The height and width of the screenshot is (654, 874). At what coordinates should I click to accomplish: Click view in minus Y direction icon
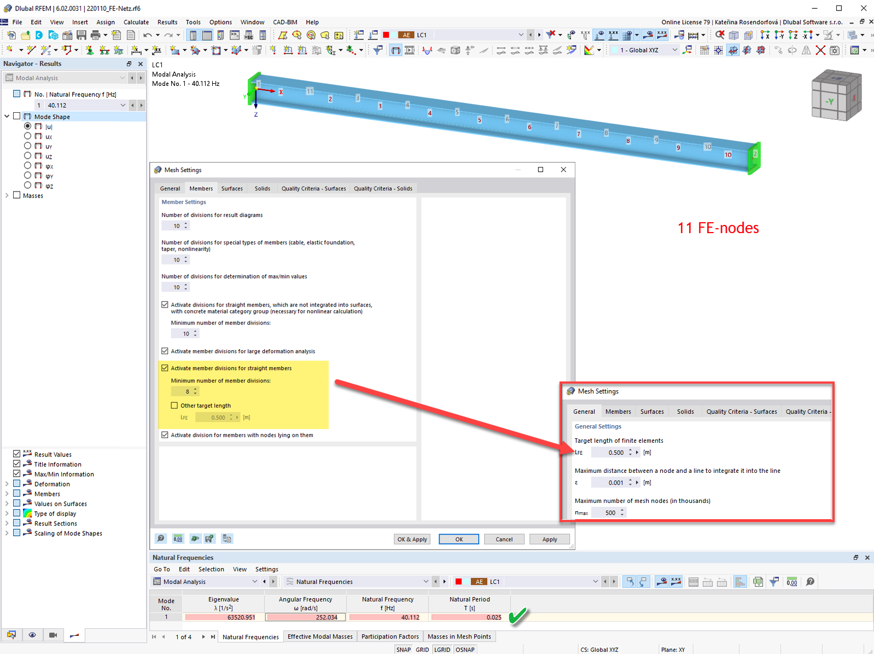[x=779, y=35]
